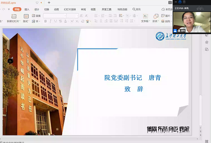This screenshot has width=211, height=143.
Task: Click the Arrange (排列) icon
Action: point(163,21)
